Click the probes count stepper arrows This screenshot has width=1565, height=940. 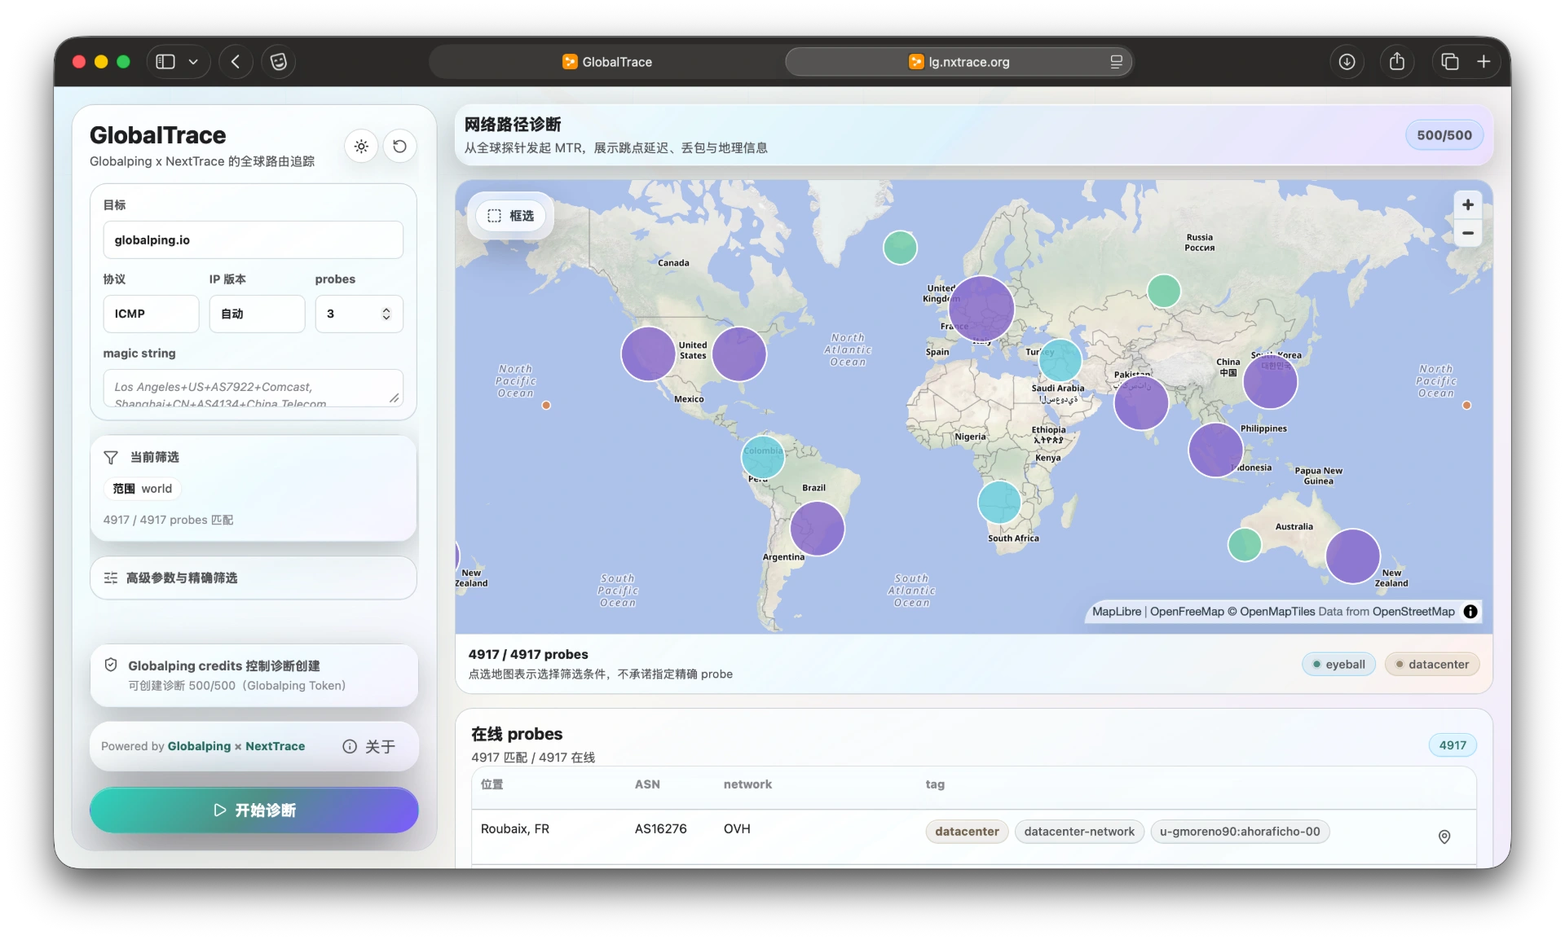tap(386, 314)
